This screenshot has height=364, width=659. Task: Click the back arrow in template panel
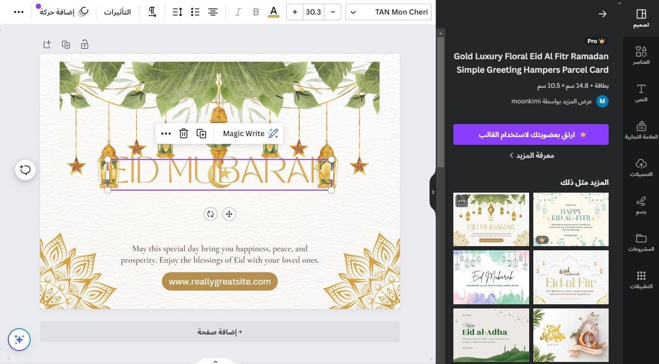[602, 14]
